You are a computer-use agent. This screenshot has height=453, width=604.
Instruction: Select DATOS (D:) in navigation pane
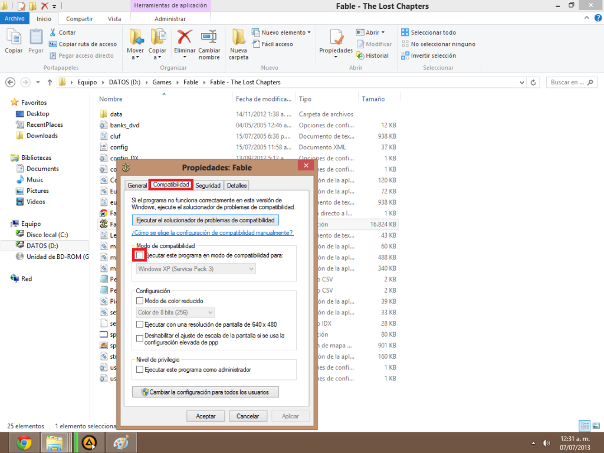(42, 246)
